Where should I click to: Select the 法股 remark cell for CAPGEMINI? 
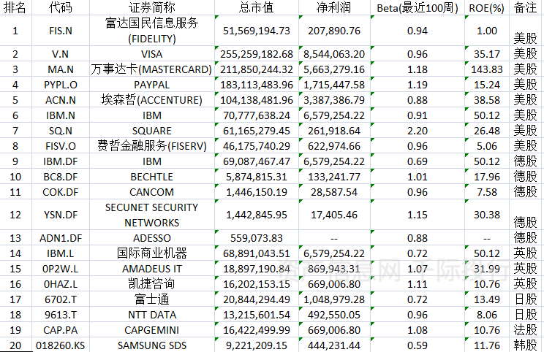[x=526, y=329]
